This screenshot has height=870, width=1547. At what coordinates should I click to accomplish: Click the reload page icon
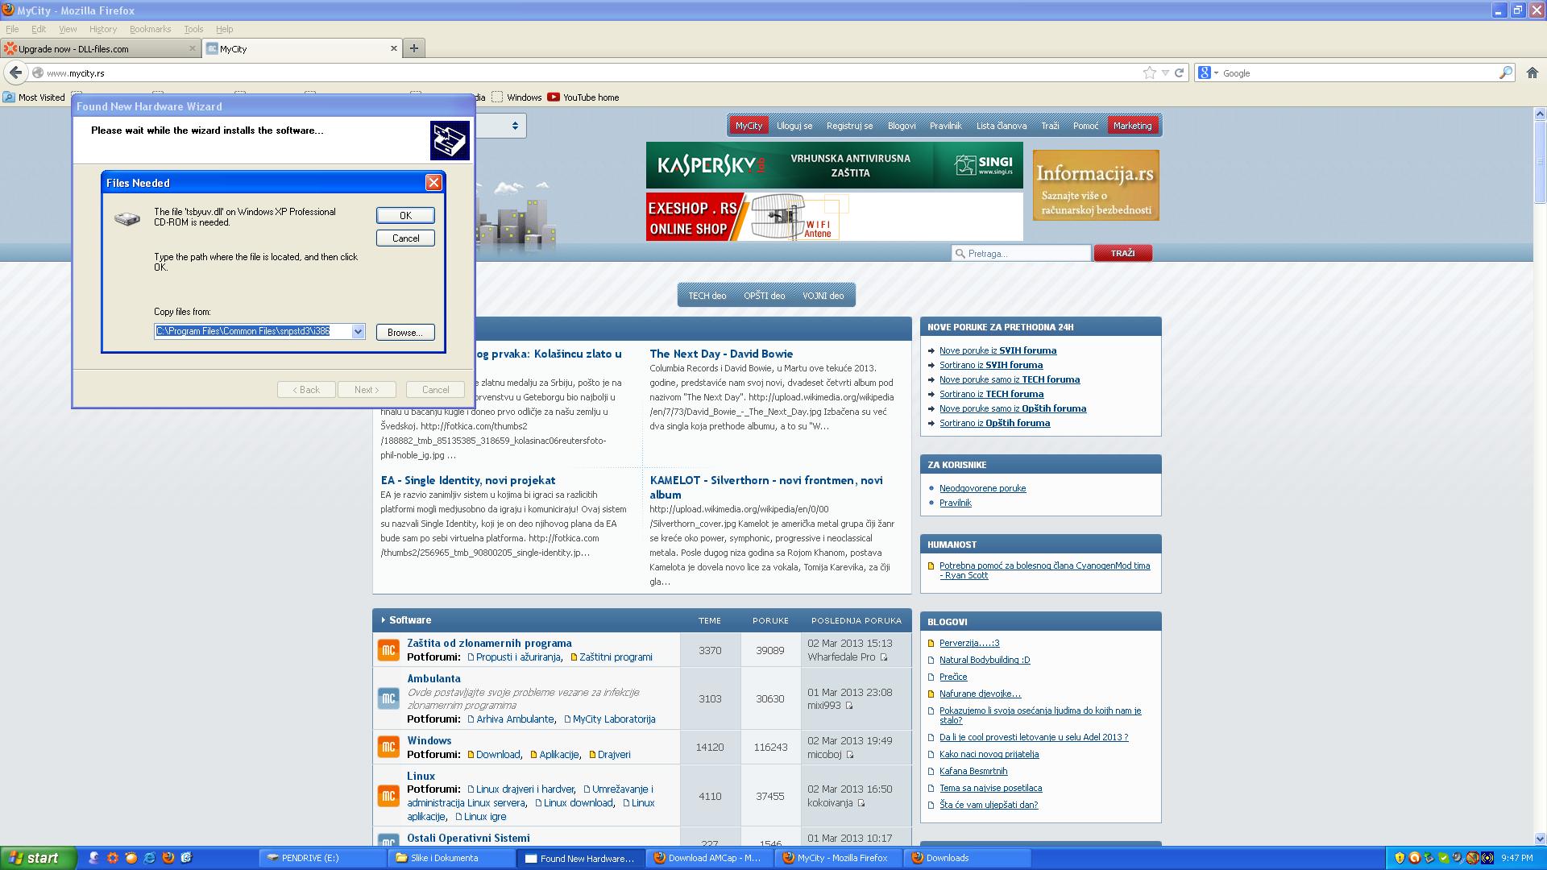[1179, 73]
